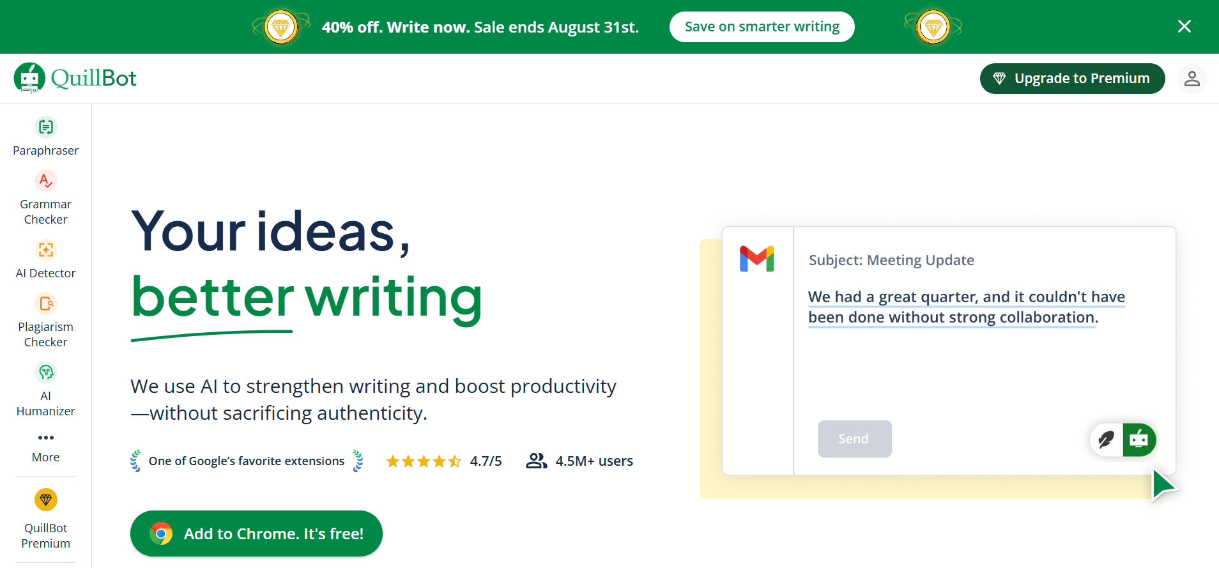
Task: Click the email body text in demo
Action: (966, 307)
